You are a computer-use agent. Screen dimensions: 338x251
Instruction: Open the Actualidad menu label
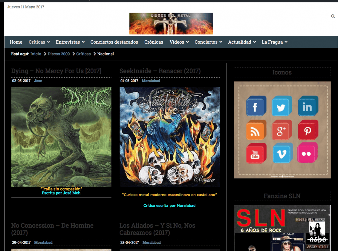coord(240,42)
